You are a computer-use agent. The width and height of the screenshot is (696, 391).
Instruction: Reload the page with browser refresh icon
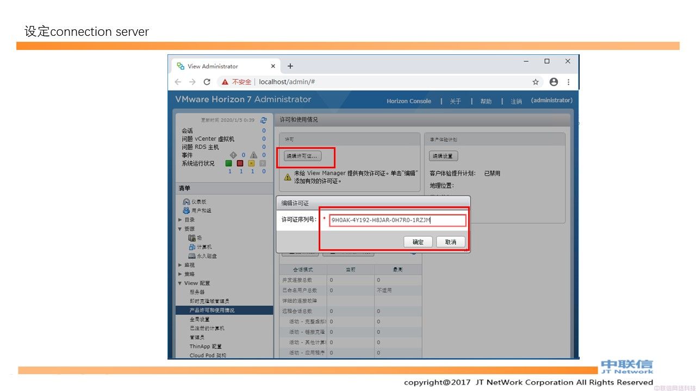coord(207,81)
